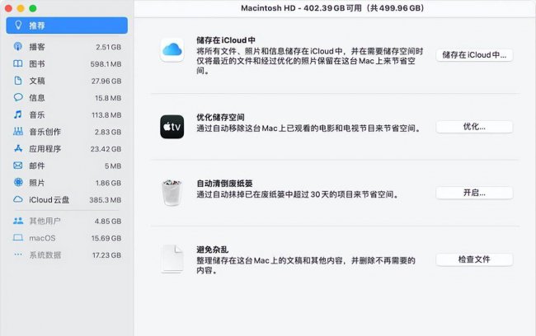Click the 避免杂乱 heading
536x336 pixels.
(212, 250)
